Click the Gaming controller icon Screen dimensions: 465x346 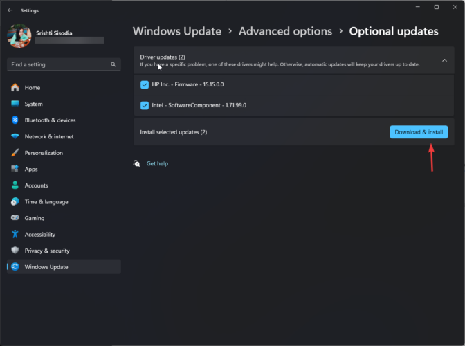pyautogui.click(x=15, y=217)
